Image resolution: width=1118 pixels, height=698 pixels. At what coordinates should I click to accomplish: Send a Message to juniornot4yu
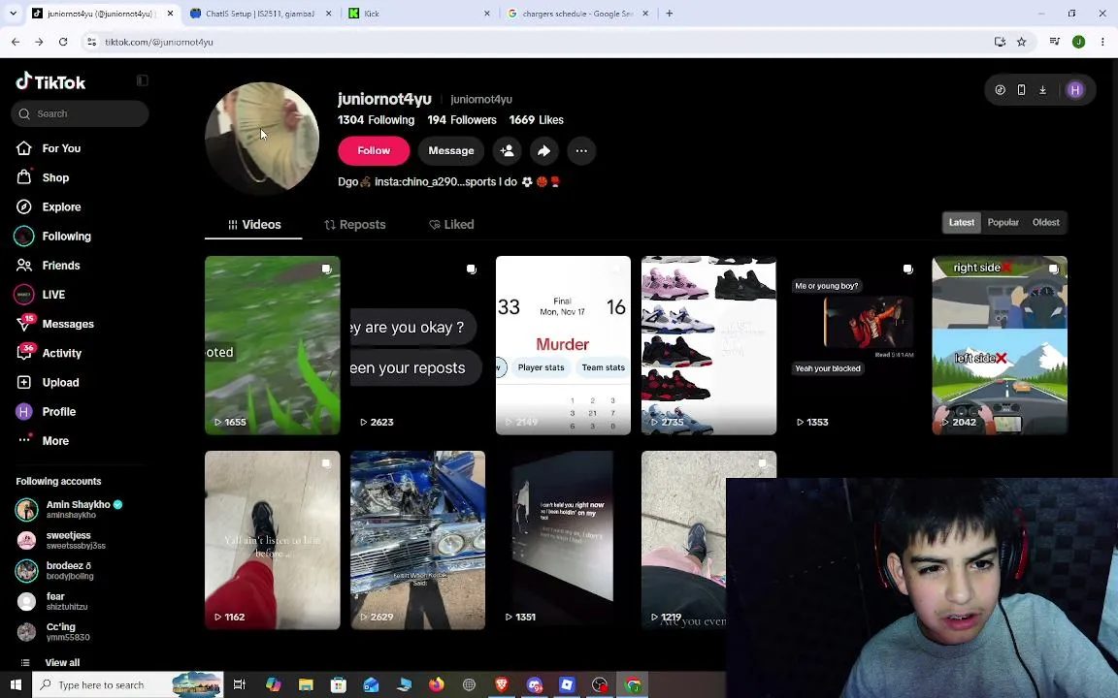[x=450, y=150]
